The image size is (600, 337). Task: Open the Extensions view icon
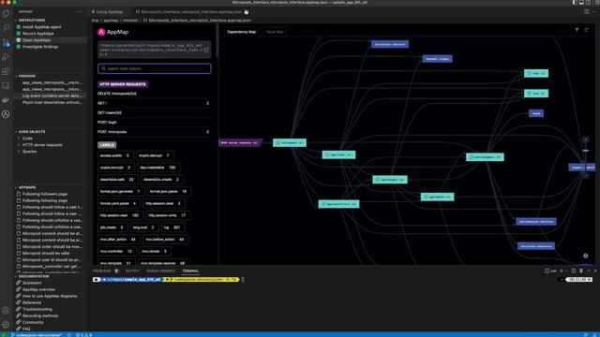[6, 71]
